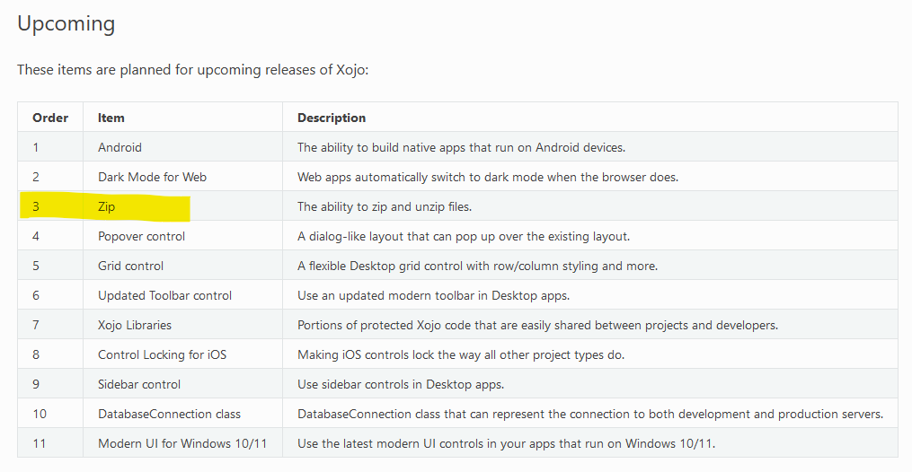
Task: Click the Xojo Libraries item
Action: (x=135, y=325)
